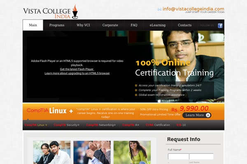
Task: Click the email envelope icon in header
Action: point(159,9)
